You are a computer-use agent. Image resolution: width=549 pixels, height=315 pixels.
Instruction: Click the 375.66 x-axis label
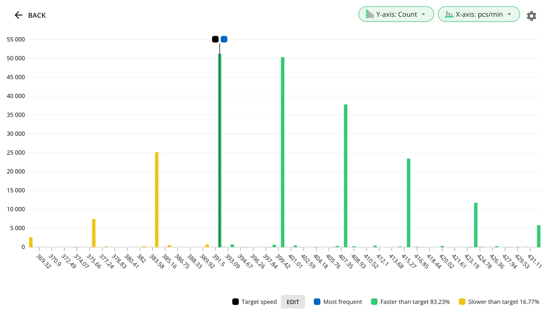[93, 261]
